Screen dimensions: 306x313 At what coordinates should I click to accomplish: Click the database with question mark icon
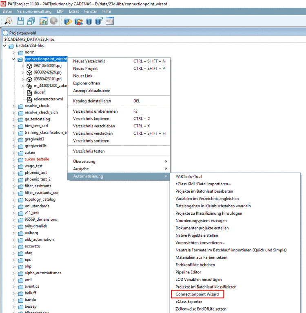[x=99, y=21]
